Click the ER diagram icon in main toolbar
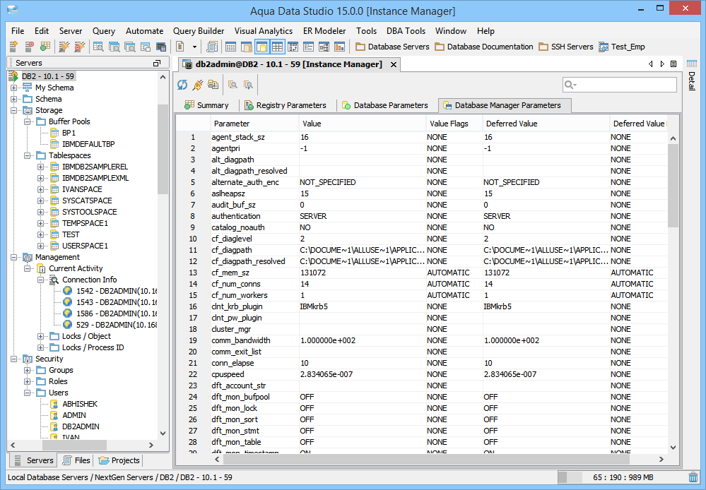This screenshot has width=706, height=490. 324,47
